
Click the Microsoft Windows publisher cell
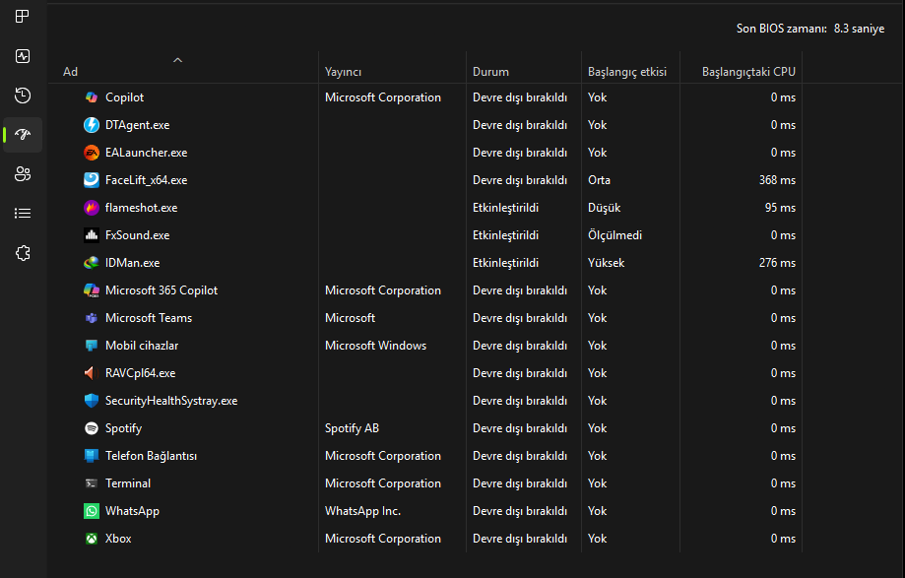pos(375,346)
